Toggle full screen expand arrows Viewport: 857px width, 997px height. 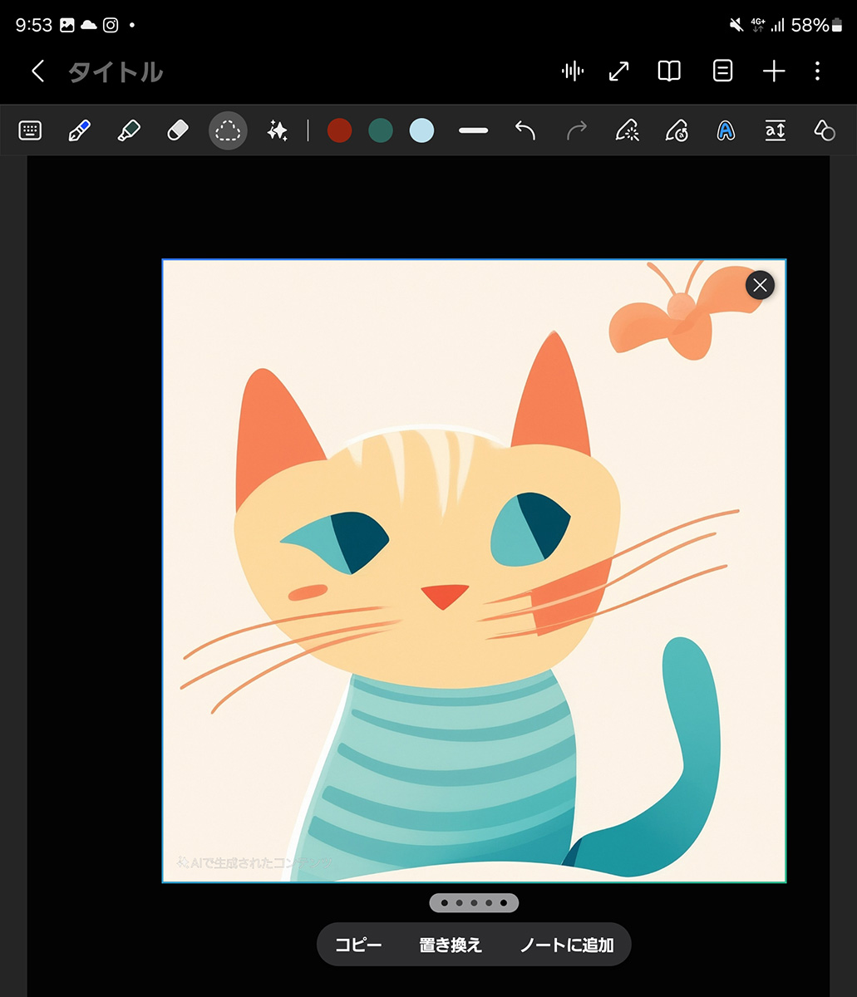618,71
